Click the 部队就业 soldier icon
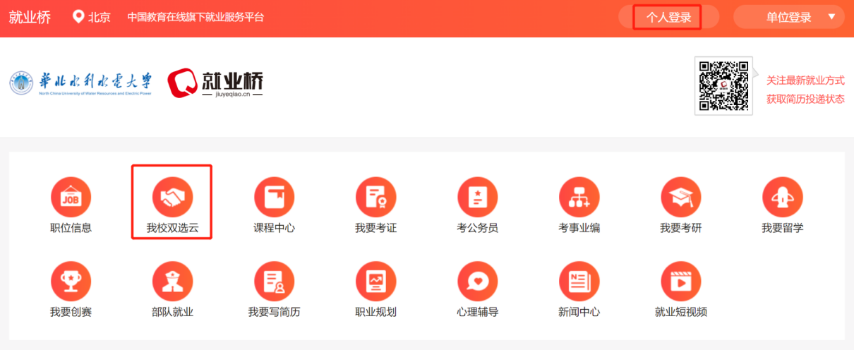The width and height of the screenshot is (854, 350). pos(172,282)
